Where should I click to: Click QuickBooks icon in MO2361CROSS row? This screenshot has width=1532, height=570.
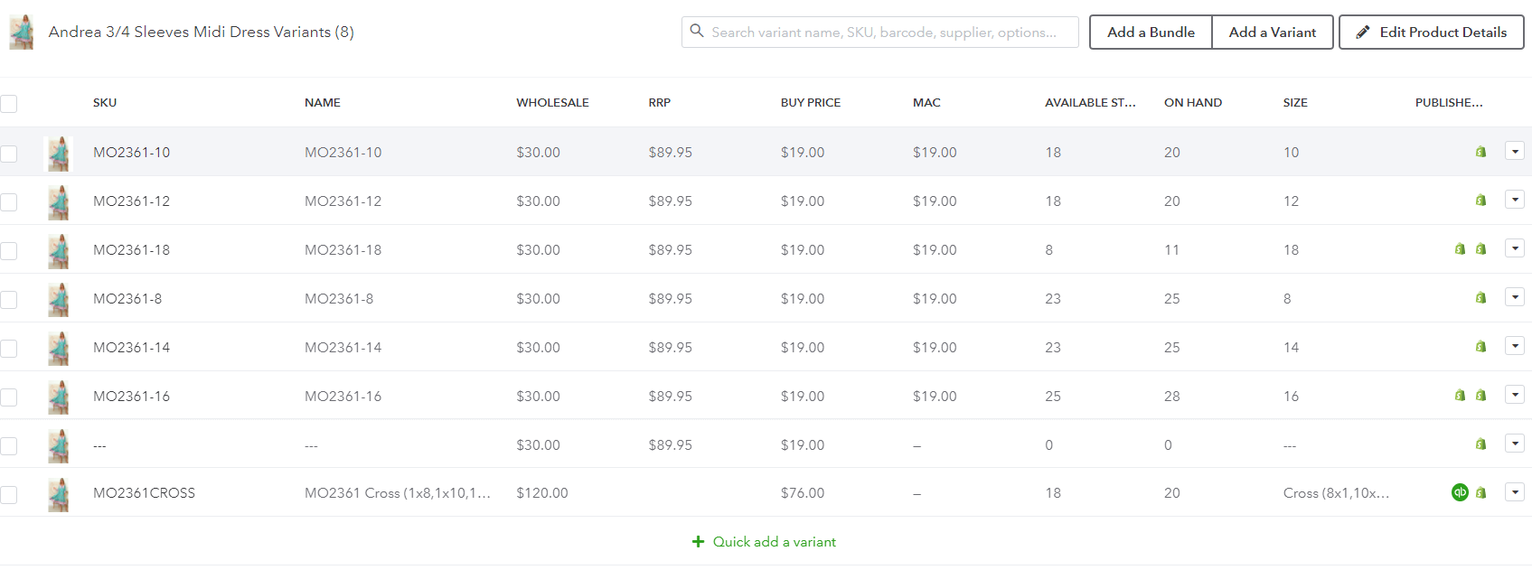tap(1460, 492)
